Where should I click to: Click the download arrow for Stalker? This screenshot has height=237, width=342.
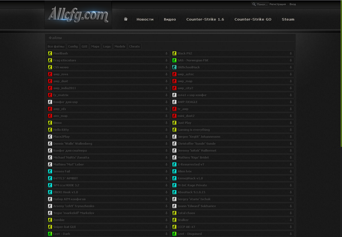(x=291, y=220)
